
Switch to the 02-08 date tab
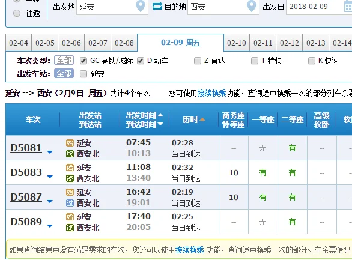[x=124, y=43]
